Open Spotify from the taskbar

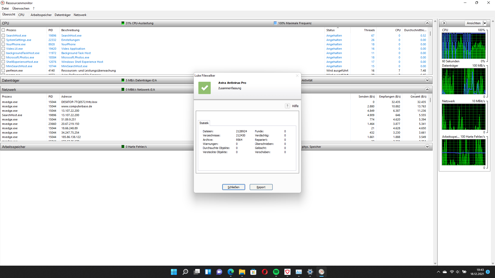pyautogui.click(x=276, y=272)
